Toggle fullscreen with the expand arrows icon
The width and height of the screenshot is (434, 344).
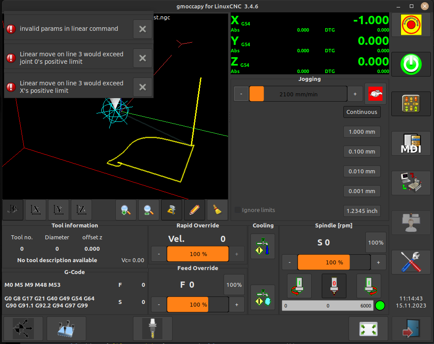[368, 329]
